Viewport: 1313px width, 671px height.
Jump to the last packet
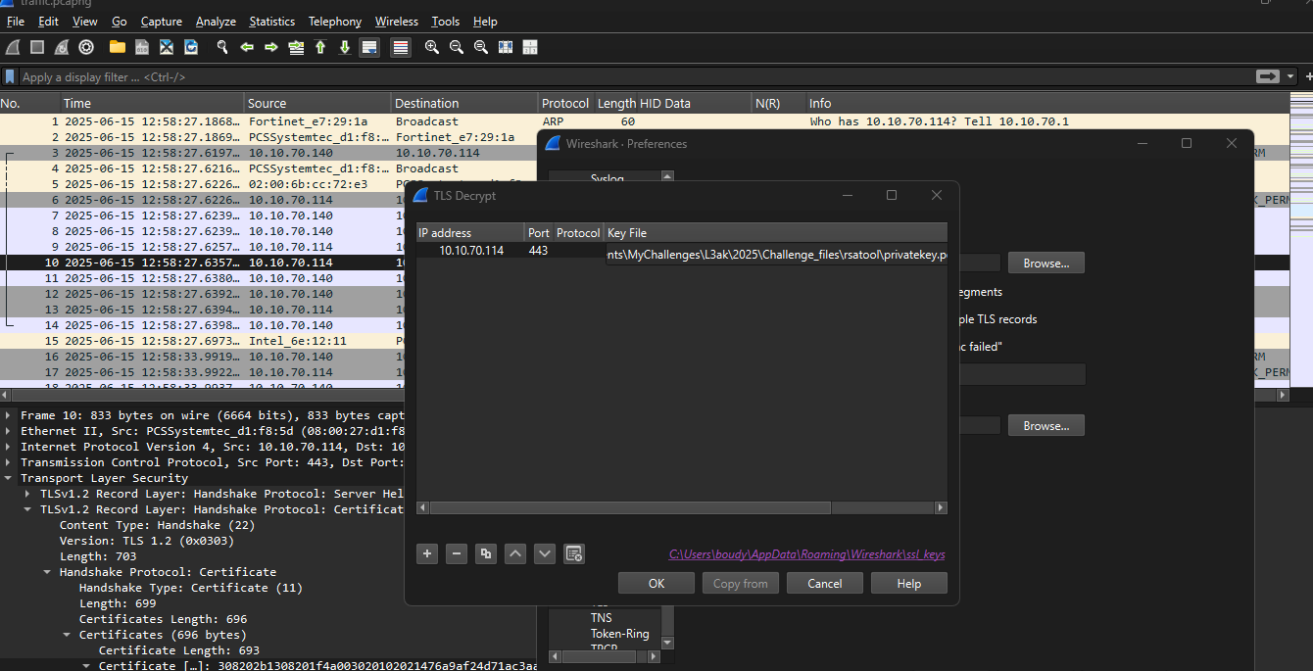pos(345,47)
